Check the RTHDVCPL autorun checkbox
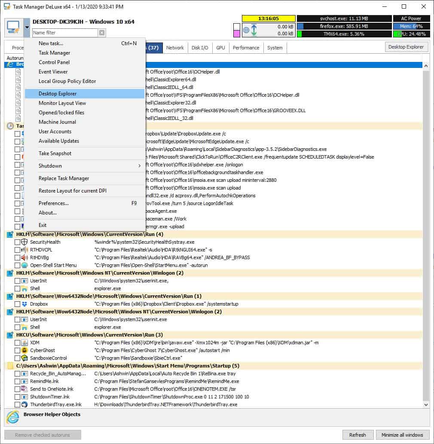This screenshot has width=434, height=444. [x=17, y=250]
